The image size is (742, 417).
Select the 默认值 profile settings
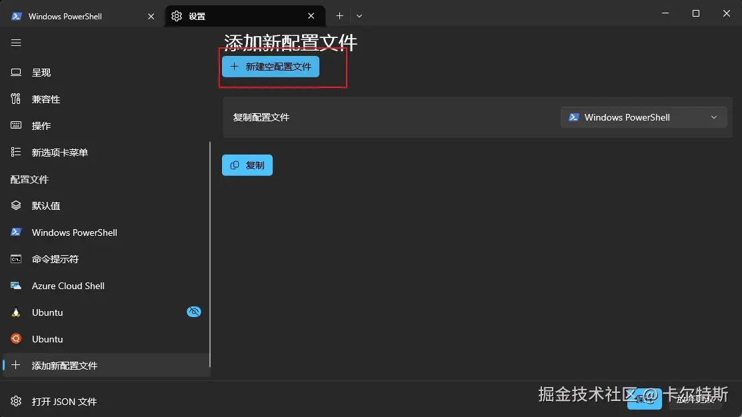tap(47, 205)
